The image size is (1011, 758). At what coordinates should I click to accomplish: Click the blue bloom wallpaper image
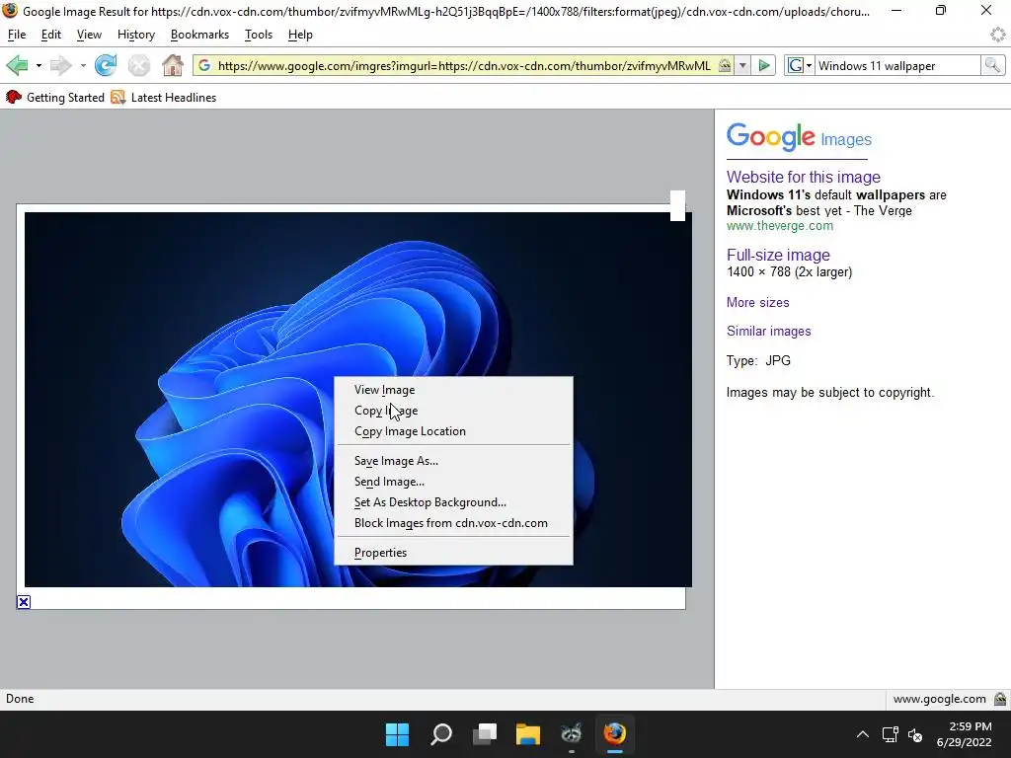(x=357, y=400)
